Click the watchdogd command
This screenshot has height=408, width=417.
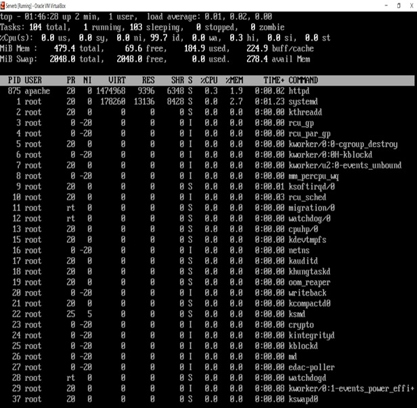(307, 378)
